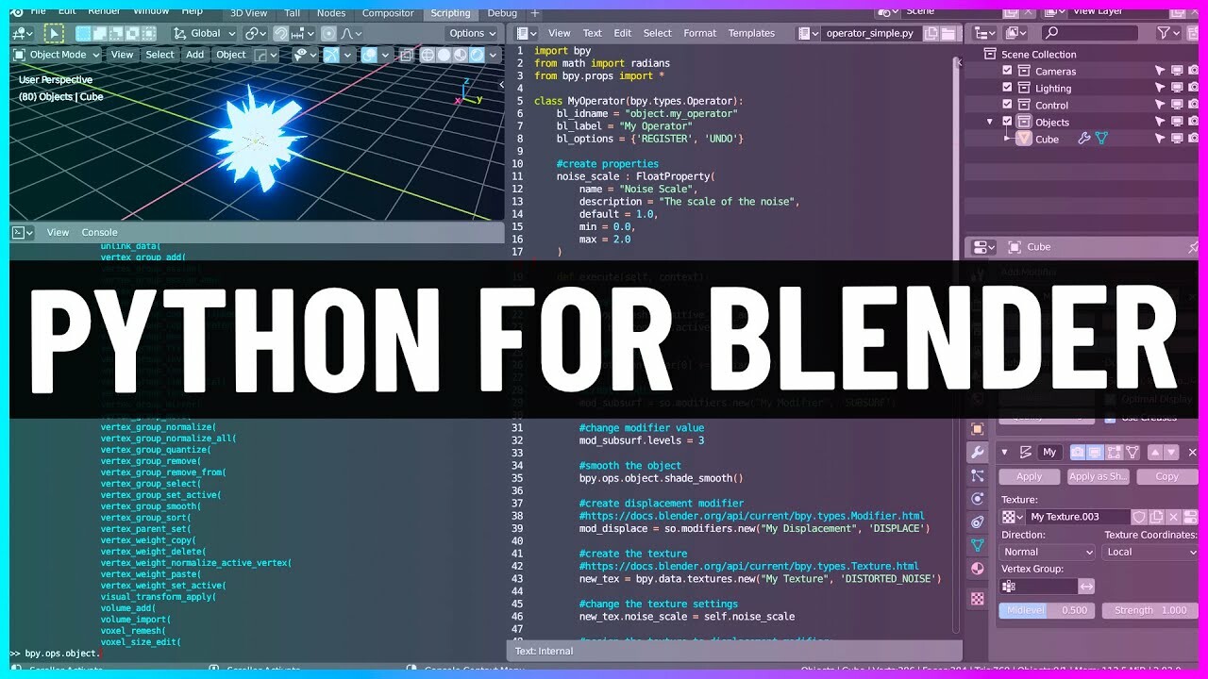Click the shield icon next to My Texture.003

tap(1139, 517)
